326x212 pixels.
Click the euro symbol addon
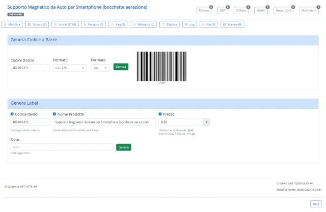point(206,122)
